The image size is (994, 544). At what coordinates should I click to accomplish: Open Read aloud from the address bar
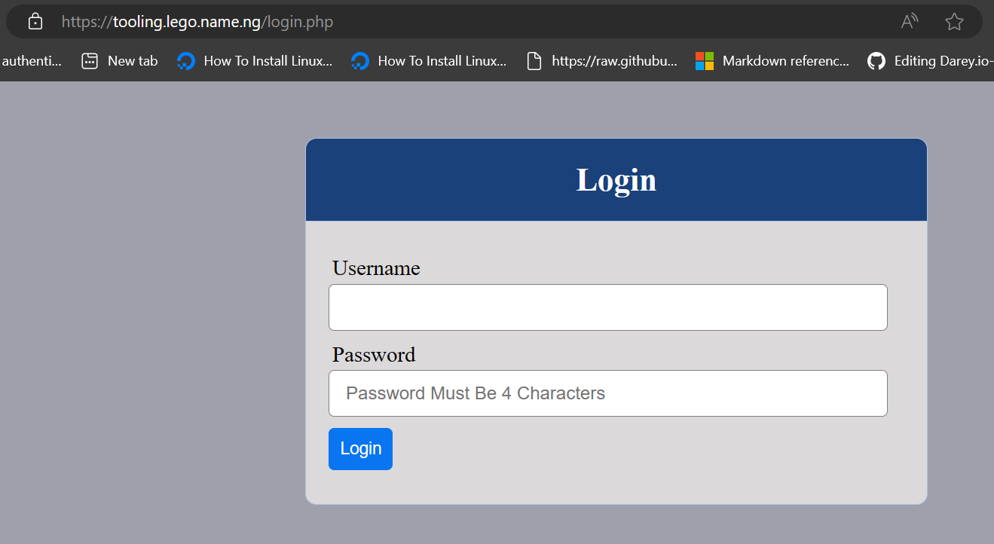coord(909,21)
